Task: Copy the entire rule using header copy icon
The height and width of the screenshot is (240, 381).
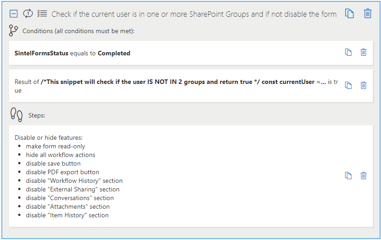Action: (349, 14)
